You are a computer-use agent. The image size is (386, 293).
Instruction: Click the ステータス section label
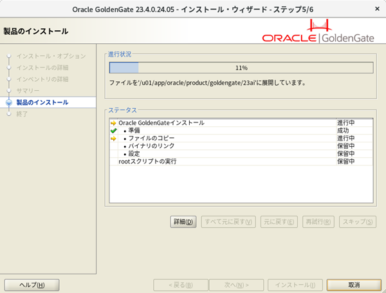click(123, 110)
